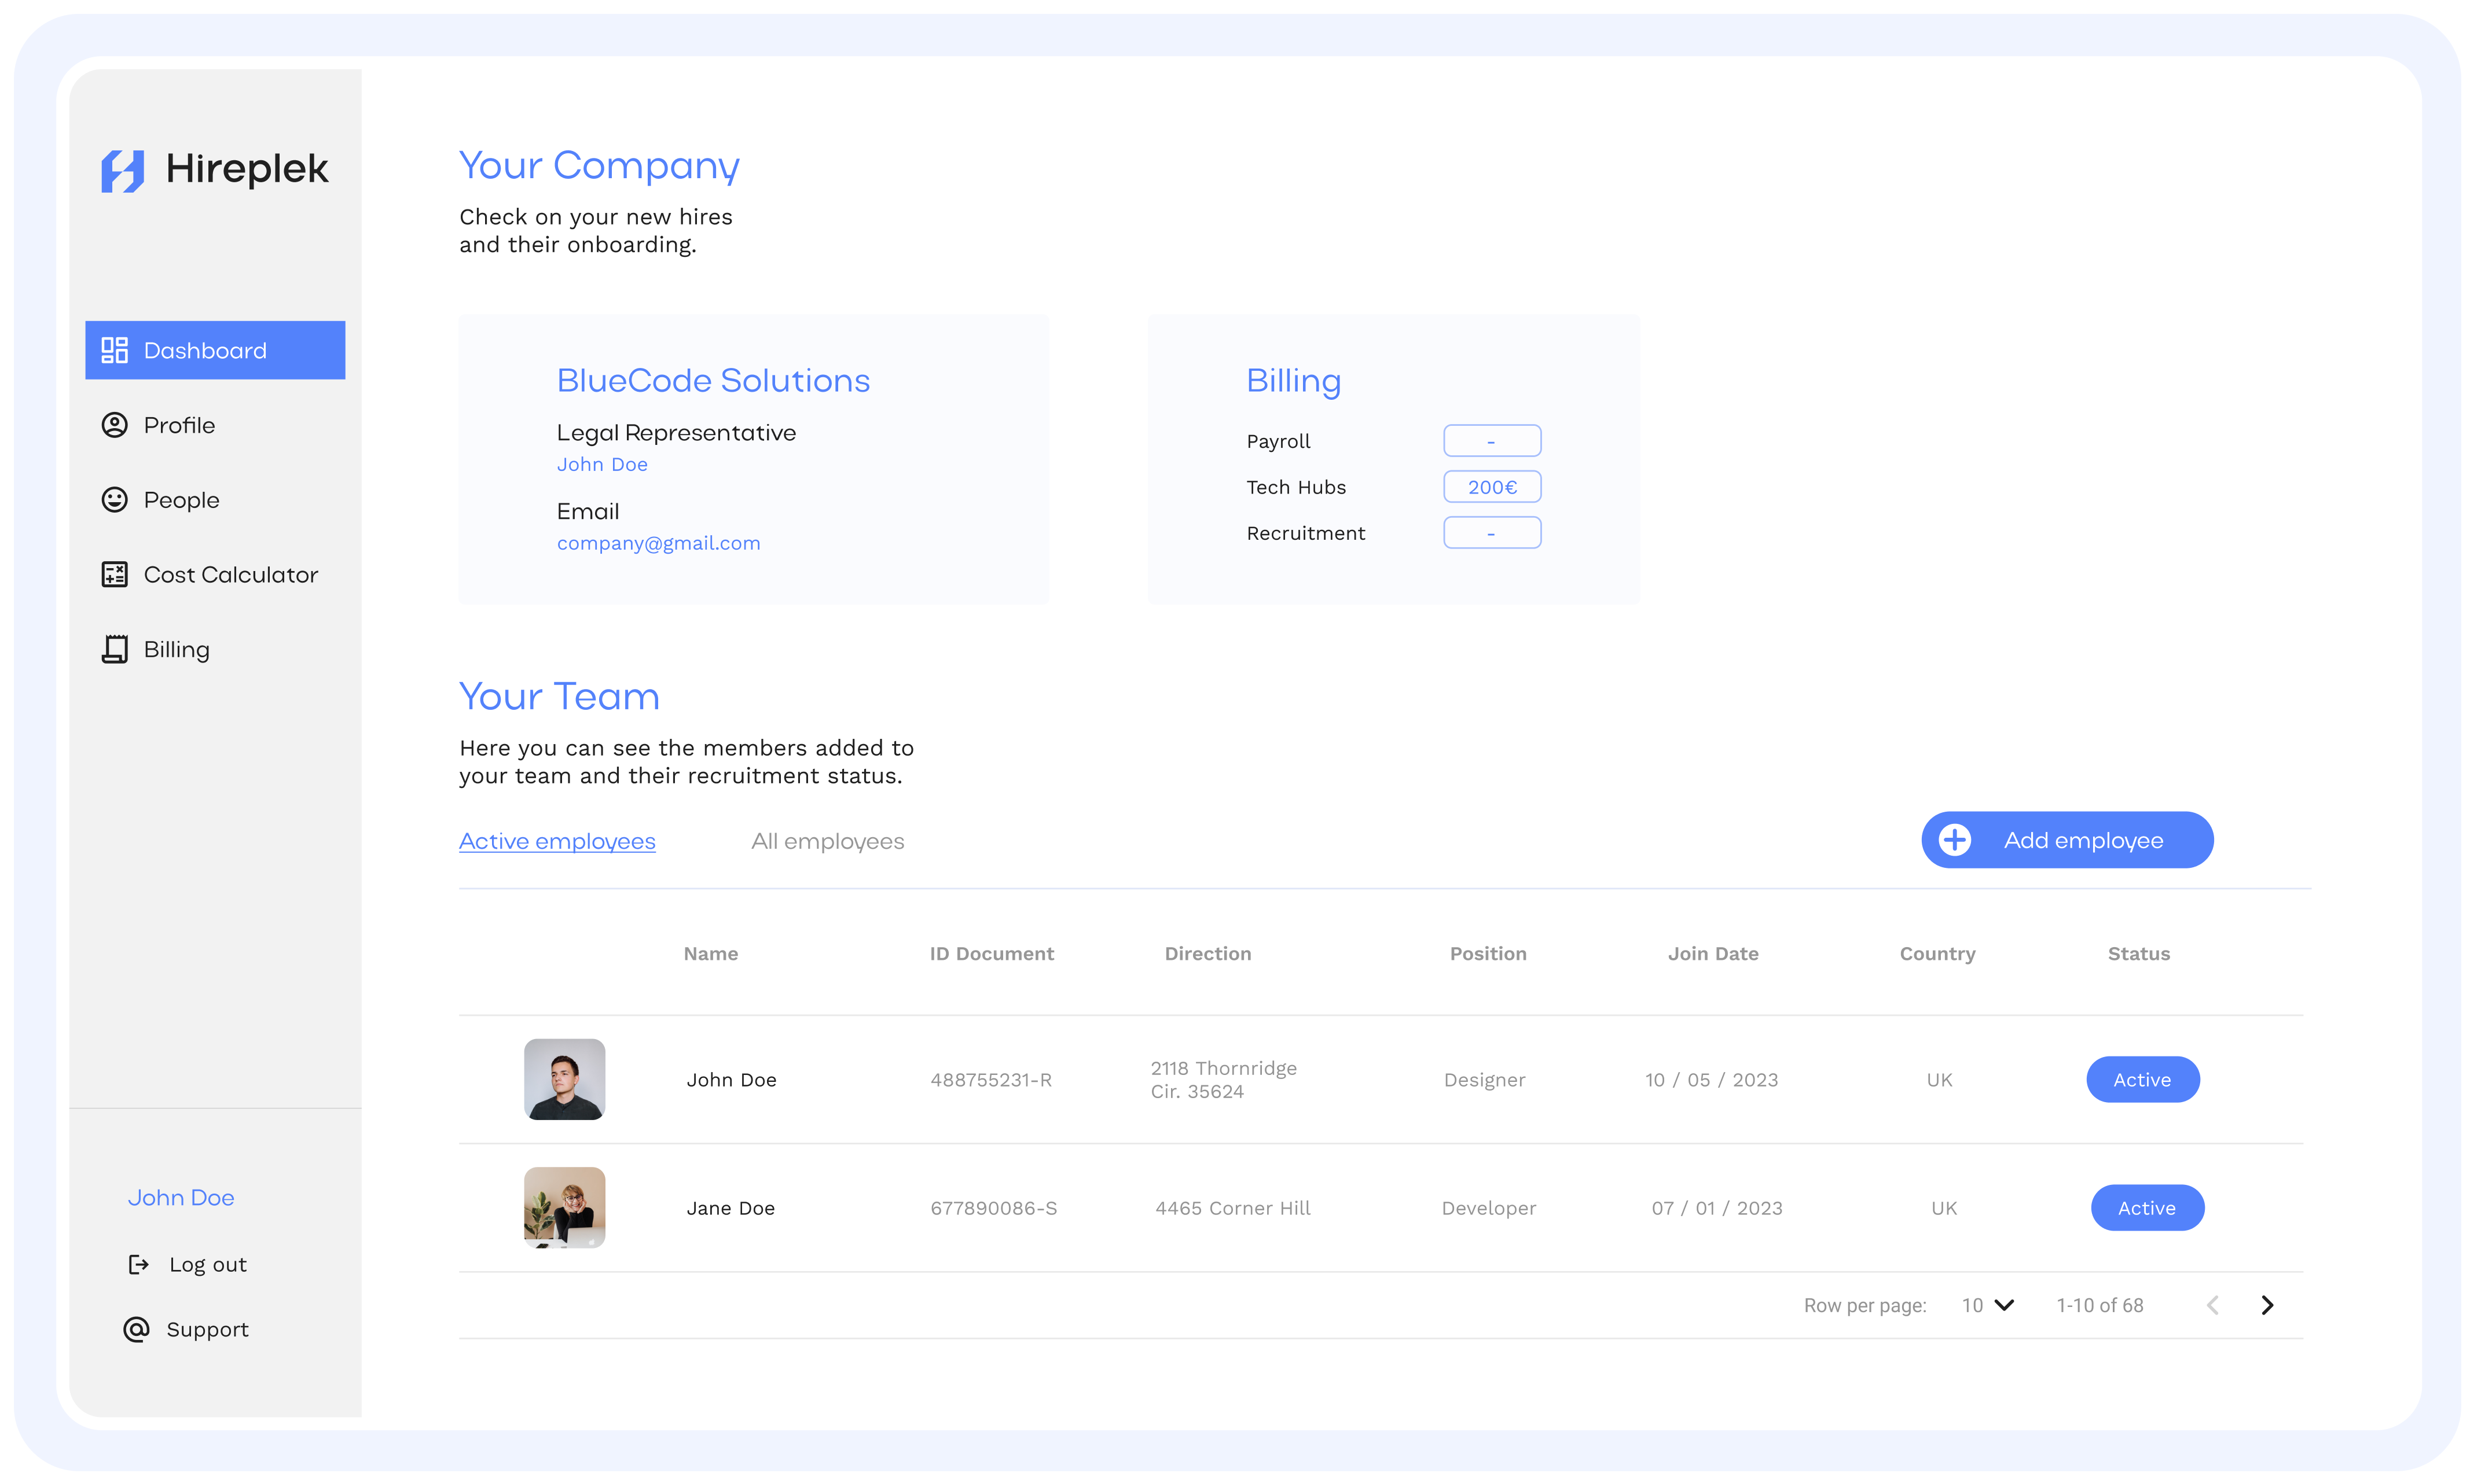Click John Doe user name in sidebar
2474x1484 pixels.
click(x=181, y=1197)
